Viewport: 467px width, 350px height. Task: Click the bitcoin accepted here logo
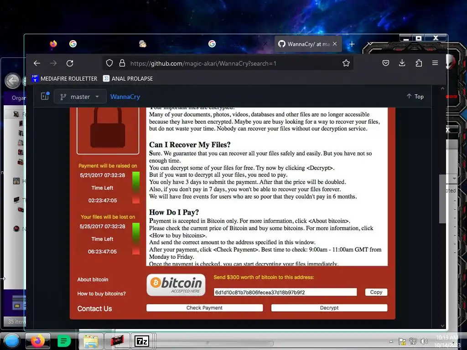pos(176,285)
